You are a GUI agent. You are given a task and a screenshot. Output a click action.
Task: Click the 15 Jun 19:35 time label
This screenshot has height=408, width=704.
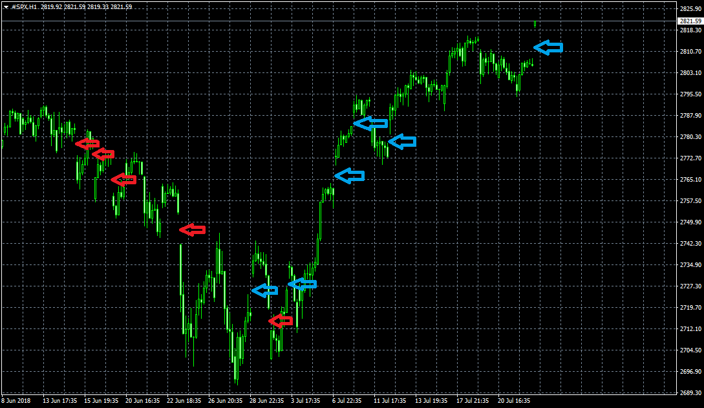click(x=101, y=400)
